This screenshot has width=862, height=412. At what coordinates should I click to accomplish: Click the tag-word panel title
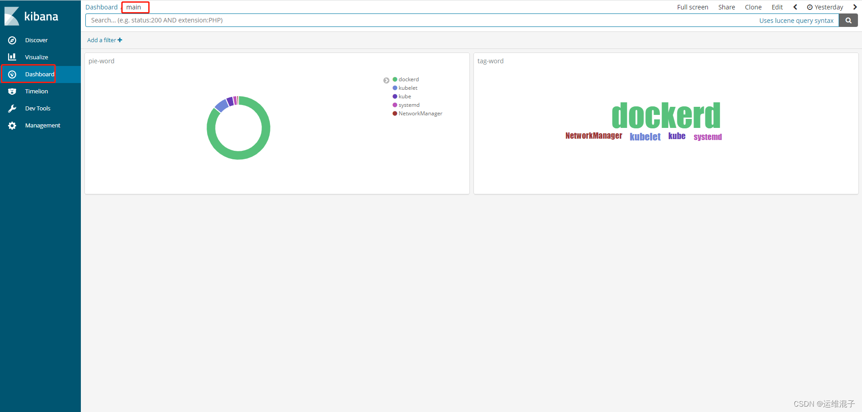click(x=491, y=61)
